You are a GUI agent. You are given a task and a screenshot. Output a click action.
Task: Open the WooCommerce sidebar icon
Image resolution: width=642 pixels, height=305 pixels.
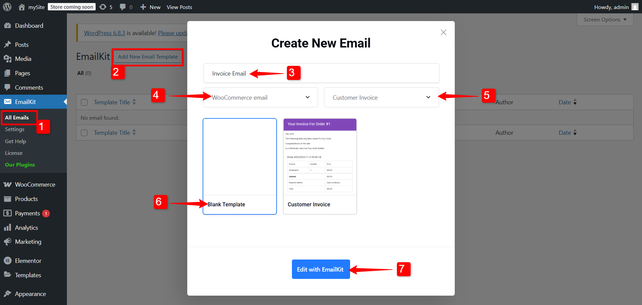[x=7, y=185]
